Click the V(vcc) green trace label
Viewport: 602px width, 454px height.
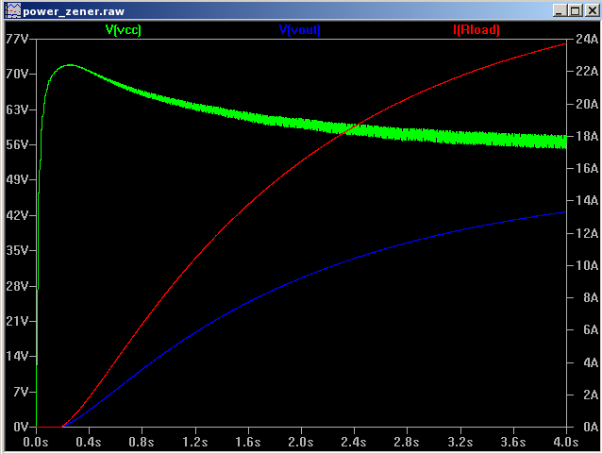[x=124, y=30]
